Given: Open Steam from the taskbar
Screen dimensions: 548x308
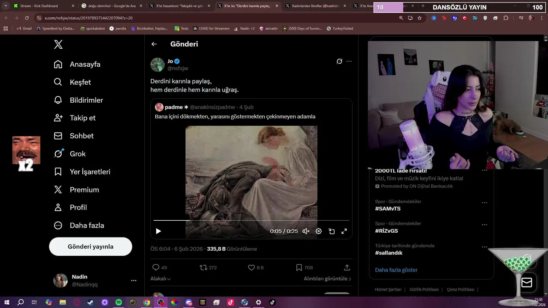Looking at the screenshot, I should 90,302.
